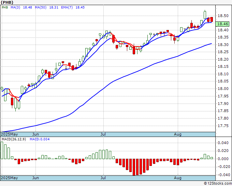Screen dimensions: 232x186
Task: Click the MA(50) legend label
Action: tap(41, 7)
